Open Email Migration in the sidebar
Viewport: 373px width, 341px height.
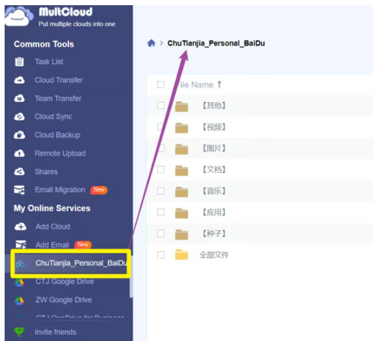click(60, 190)
